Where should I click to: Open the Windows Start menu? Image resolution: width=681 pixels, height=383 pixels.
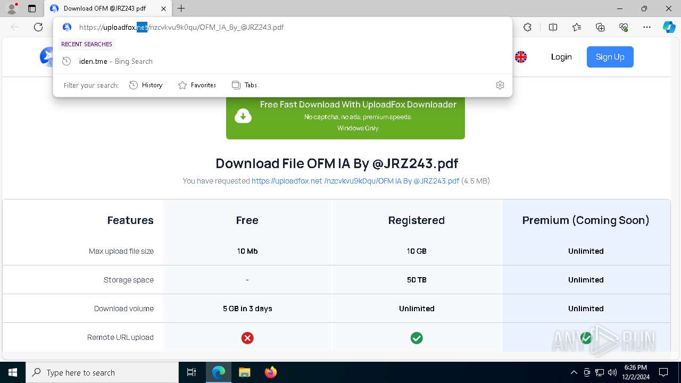pos(13,372)
